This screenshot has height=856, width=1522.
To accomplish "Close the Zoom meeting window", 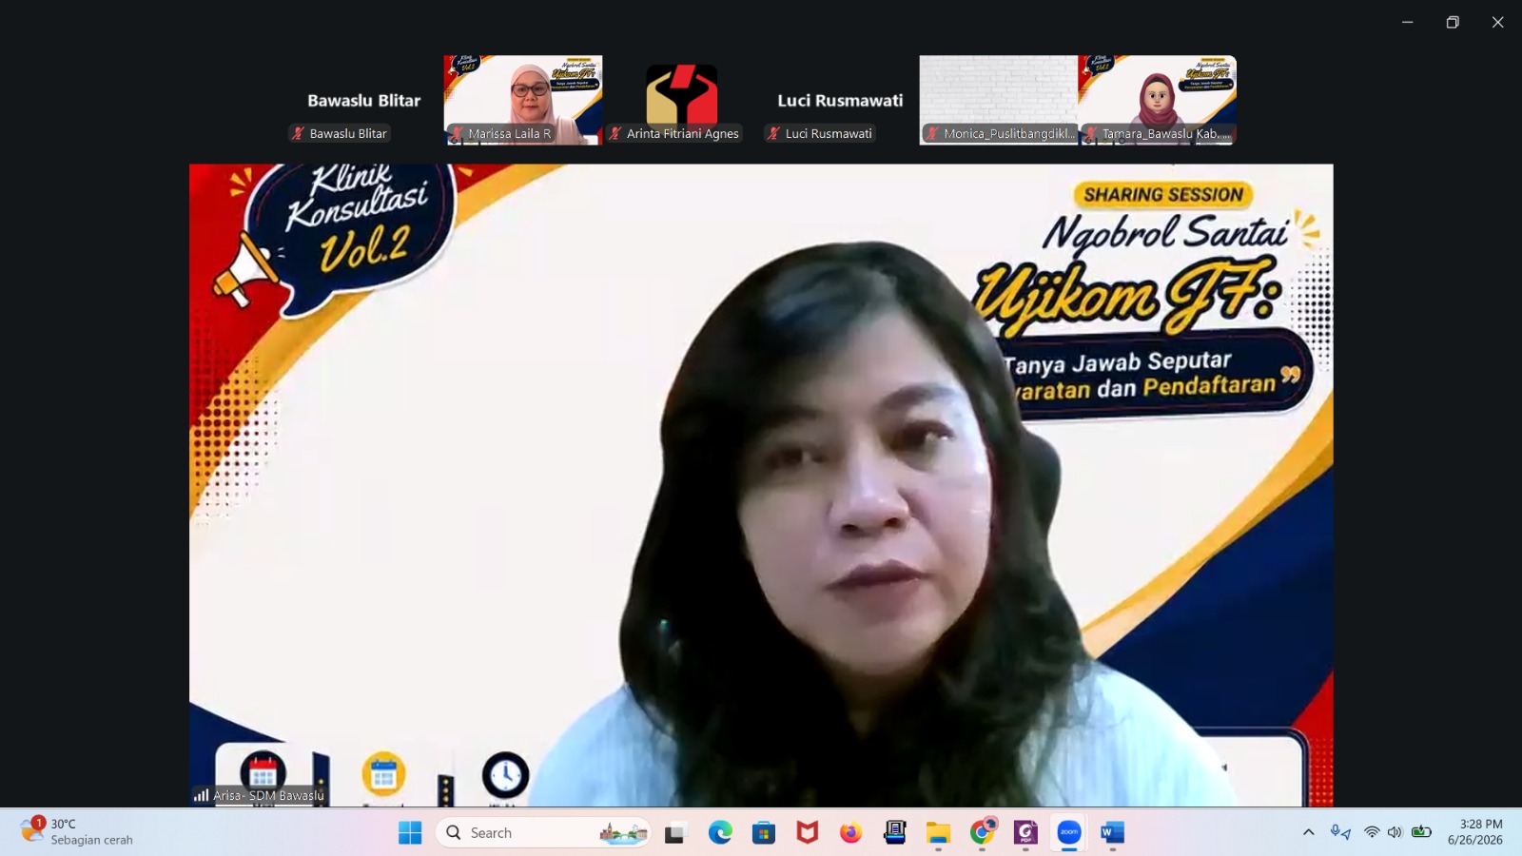I will [1497, 22].
